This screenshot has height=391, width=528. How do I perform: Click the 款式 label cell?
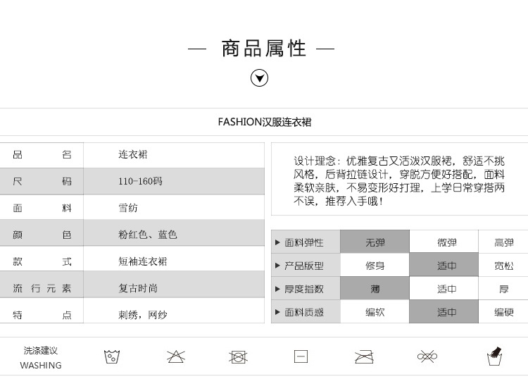pos(42,259)
